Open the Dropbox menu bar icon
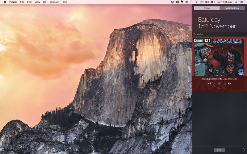This screenshot has width=247, height=154. [x=172, y=2]
